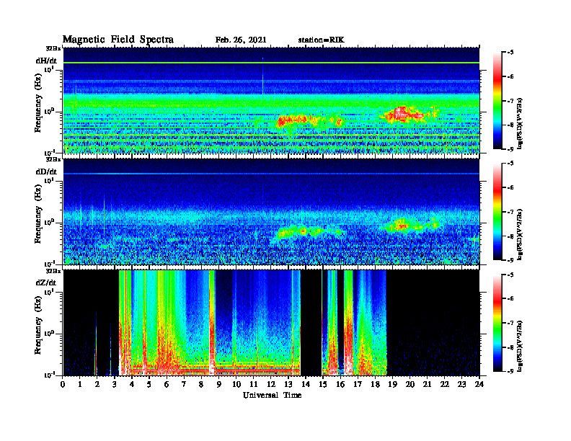Click the log(PSD) label beside the dH/dt color scale
The width and height of the screenshot is (571, 441).
[x=520, y=123]
